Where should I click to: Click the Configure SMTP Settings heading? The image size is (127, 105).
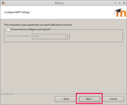click(x=17, y=12)
